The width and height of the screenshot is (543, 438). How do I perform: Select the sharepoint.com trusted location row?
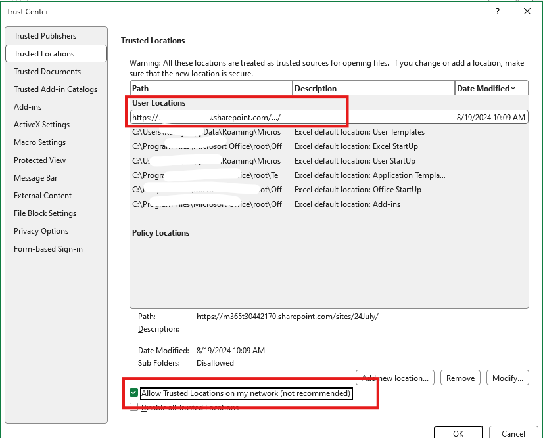[x=329, y=118]
